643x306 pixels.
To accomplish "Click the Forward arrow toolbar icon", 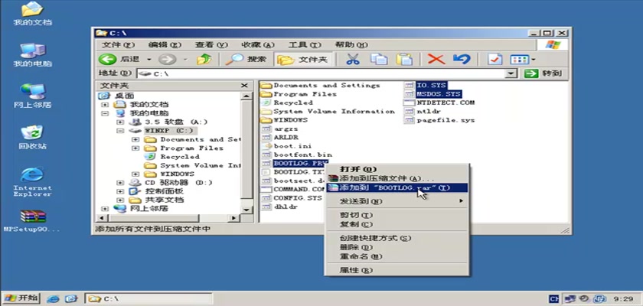I will [x=167, y=60].
